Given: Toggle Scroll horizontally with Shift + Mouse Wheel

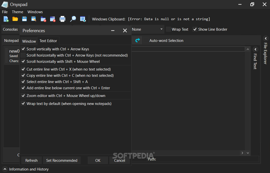Looking at the screenshot, I should [23, 61].
